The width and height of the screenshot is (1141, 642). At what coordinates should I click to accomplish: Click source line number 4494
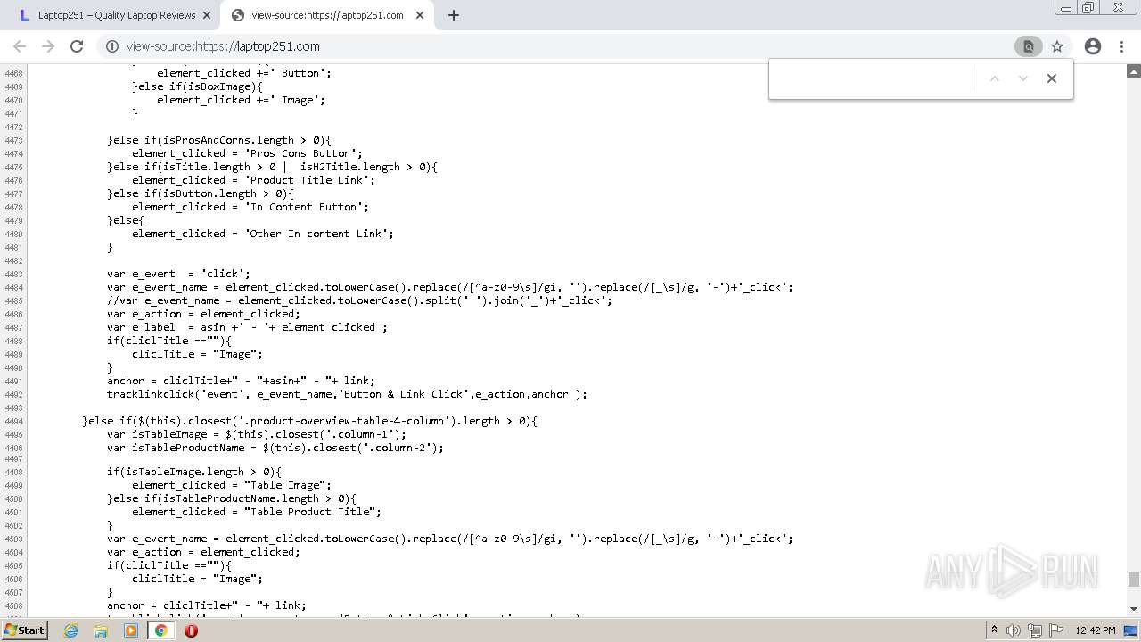13,421
